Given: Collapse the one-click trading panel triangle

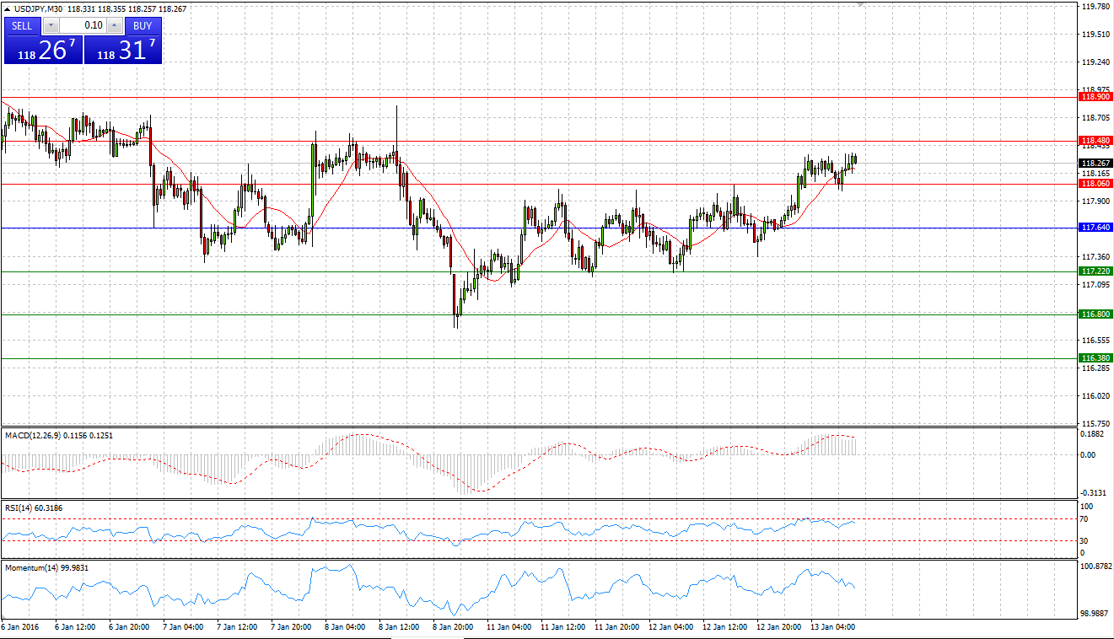Looking at the screenshot, I should tap(8, 8).
